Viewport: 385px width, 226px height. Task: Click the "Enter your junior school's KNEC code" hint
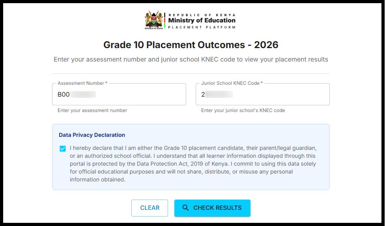pos(243,110)
